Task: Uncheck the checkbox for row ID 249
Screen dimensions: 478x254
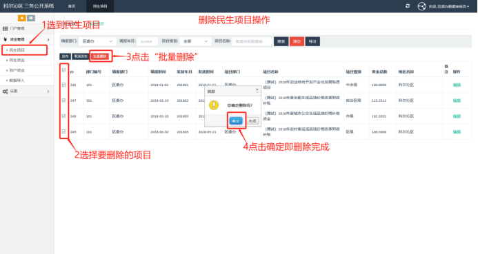Action: coord(63,131)
